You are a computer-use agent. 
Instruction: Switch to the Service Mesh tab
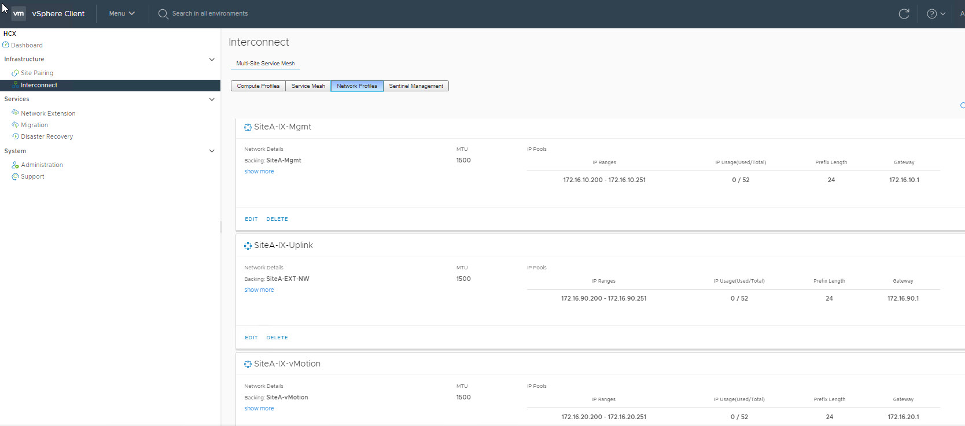pos(308,86)
